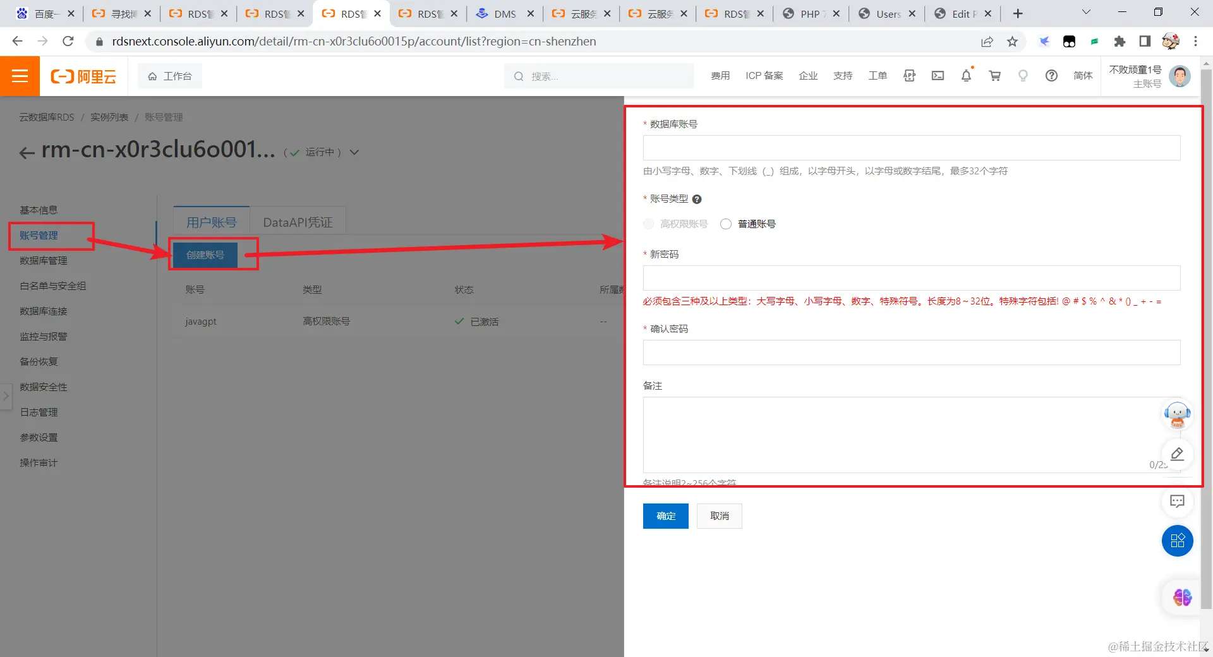Open notifications bell

click(x=966, y=76)
